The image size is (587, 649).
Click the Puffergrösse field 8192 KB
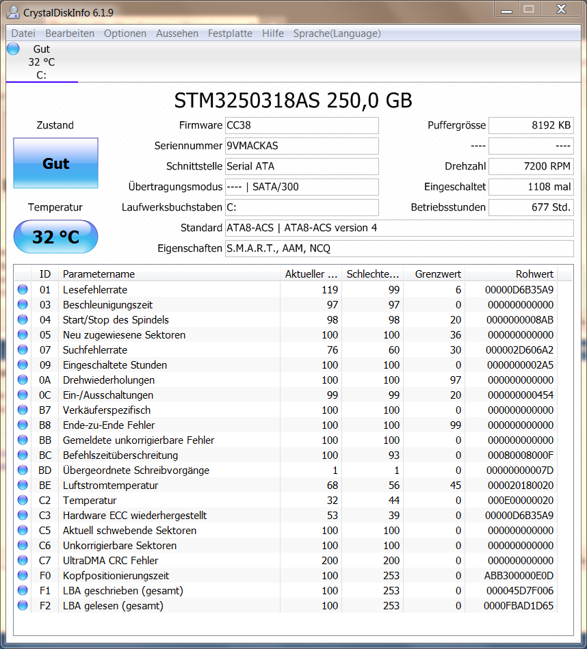coord(531,125)
